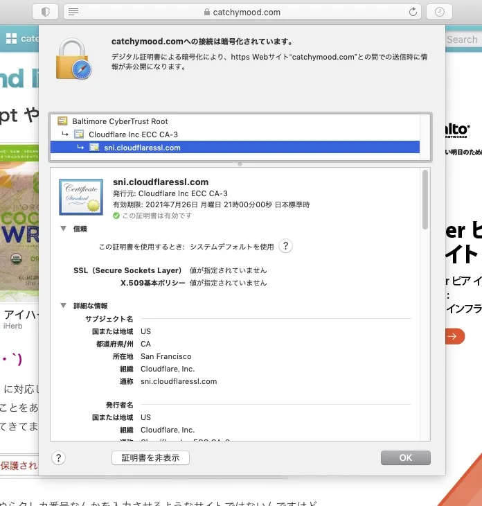Click the help button beside trust setting

[285, 246]
